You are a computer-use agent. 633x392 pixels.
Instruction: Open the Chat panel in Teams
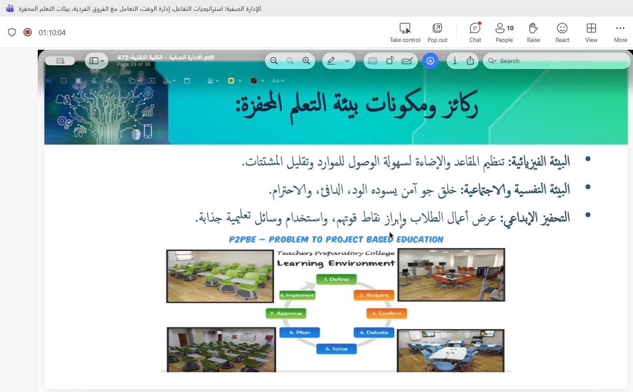point(475,32)
